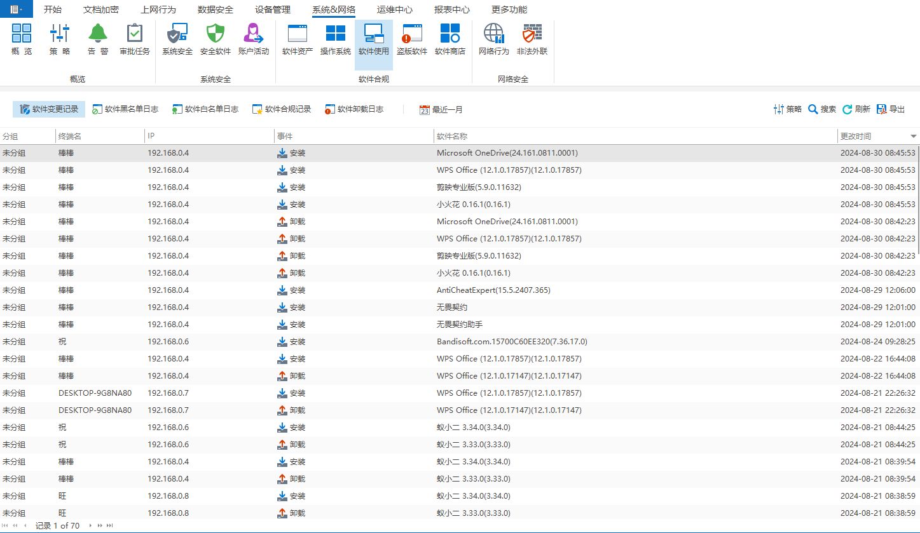Click the first DESKTOP-9G8NA80 terminal name cell
The height and width of the screenshot is (533, 920).
coord(95,393)
